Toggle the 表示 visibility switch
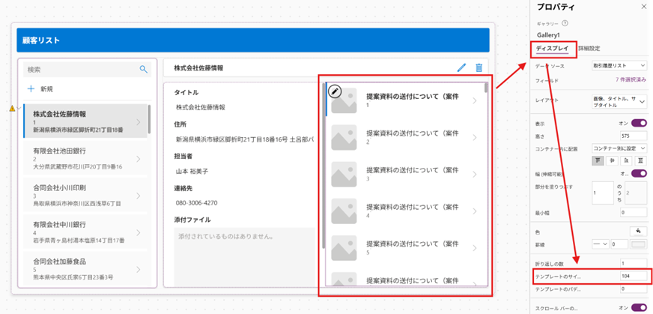The width and height of the screenshot is (653, 314). (x=639, y=123)
